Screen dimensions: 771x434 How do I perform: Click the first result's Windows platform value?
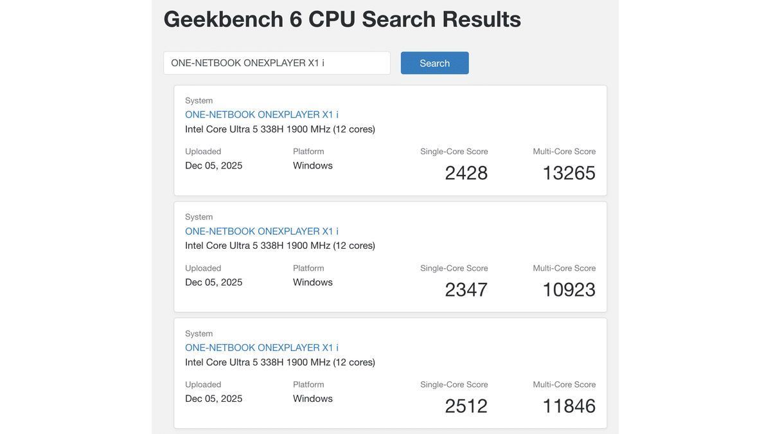coord(312,165)
